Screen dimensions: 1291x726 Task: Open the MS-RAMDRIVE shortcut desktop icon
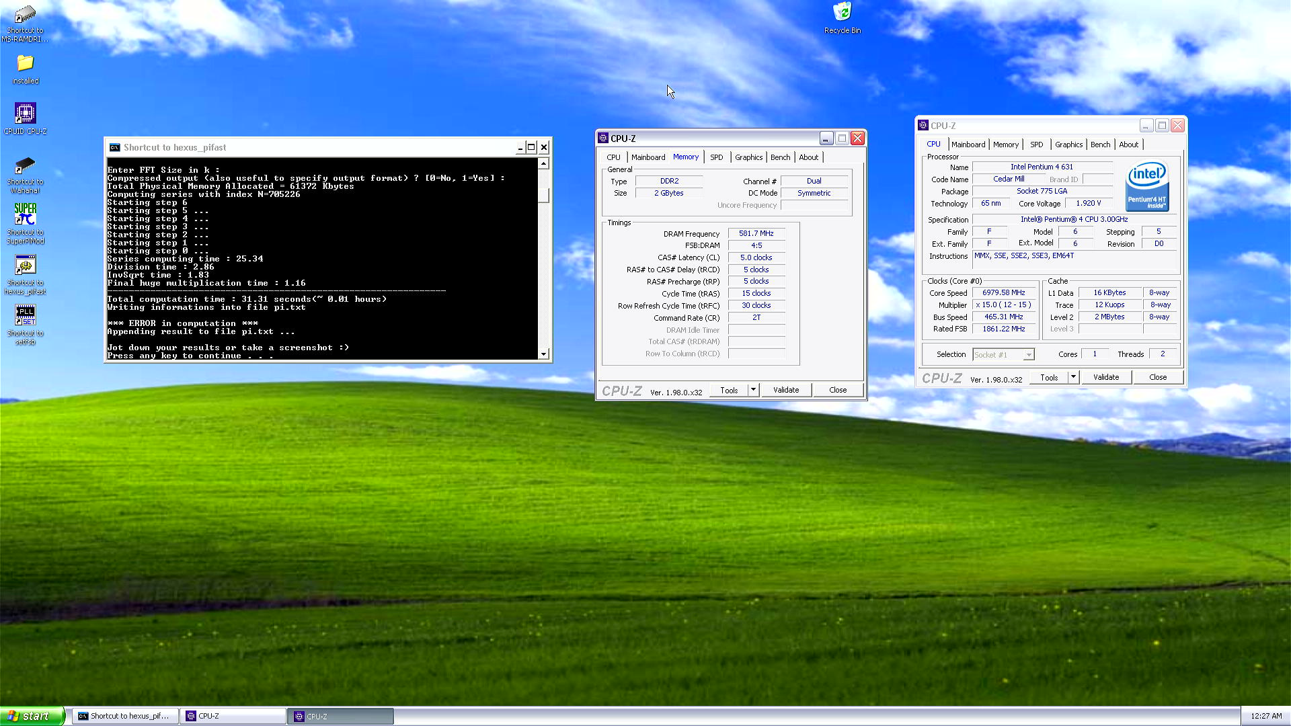point(25,23)
